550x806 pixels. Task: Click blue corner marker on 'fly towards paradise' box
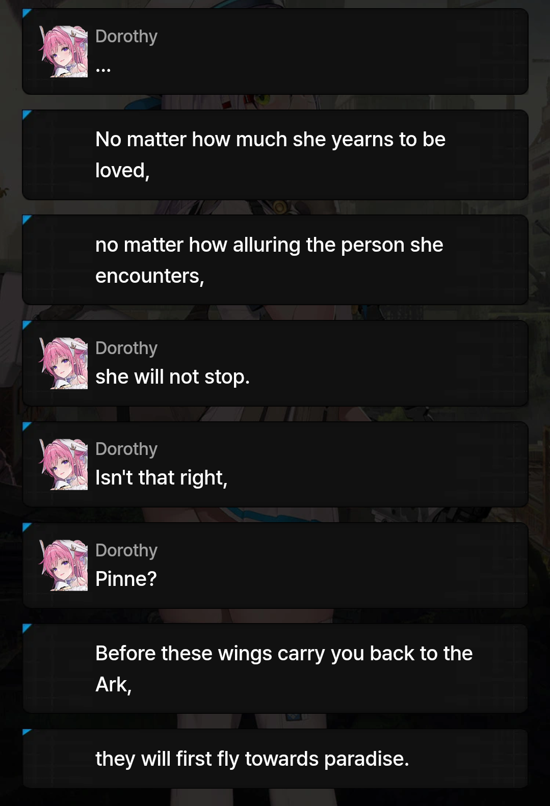pos(27,732)
